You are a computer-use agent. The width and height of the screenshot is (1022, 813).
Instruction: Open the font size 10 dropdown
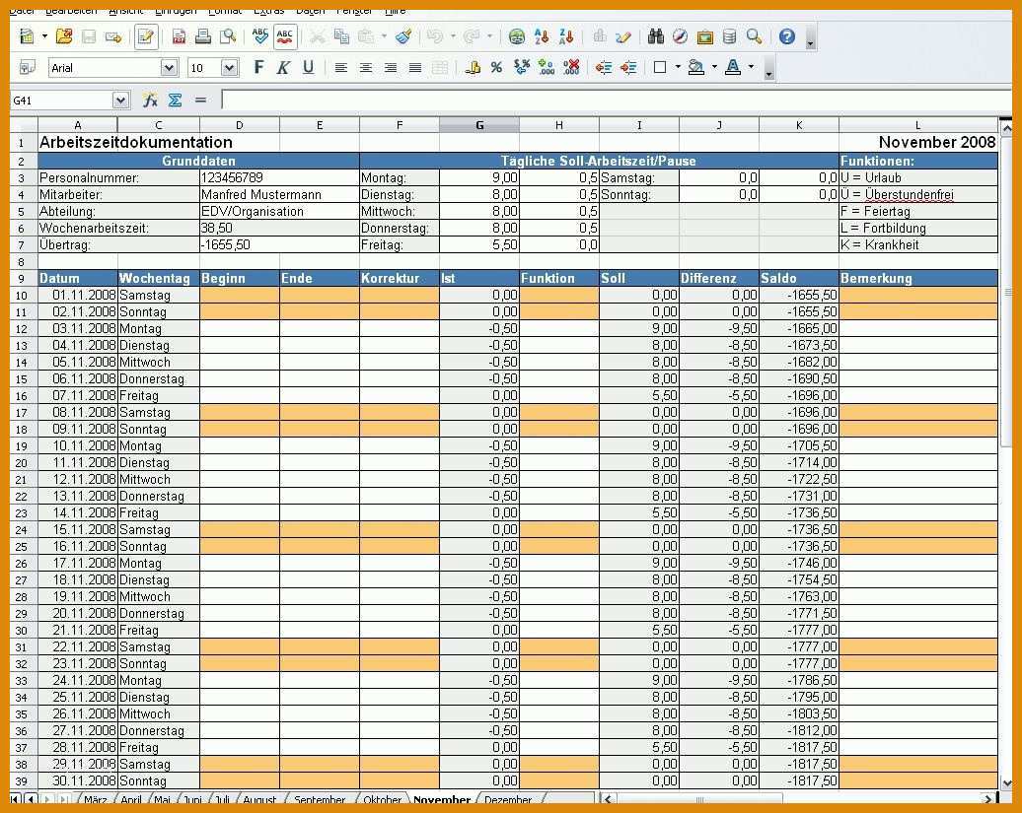coord(229,68)
